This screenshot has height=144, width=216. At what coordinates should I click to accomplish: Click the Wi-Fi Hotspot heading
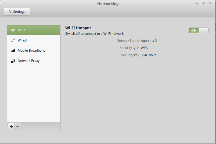point(78,28)
